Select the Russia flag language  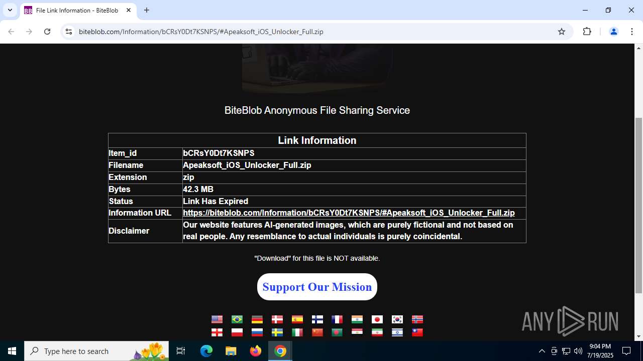pyautogui.click(x=257, y=332)
